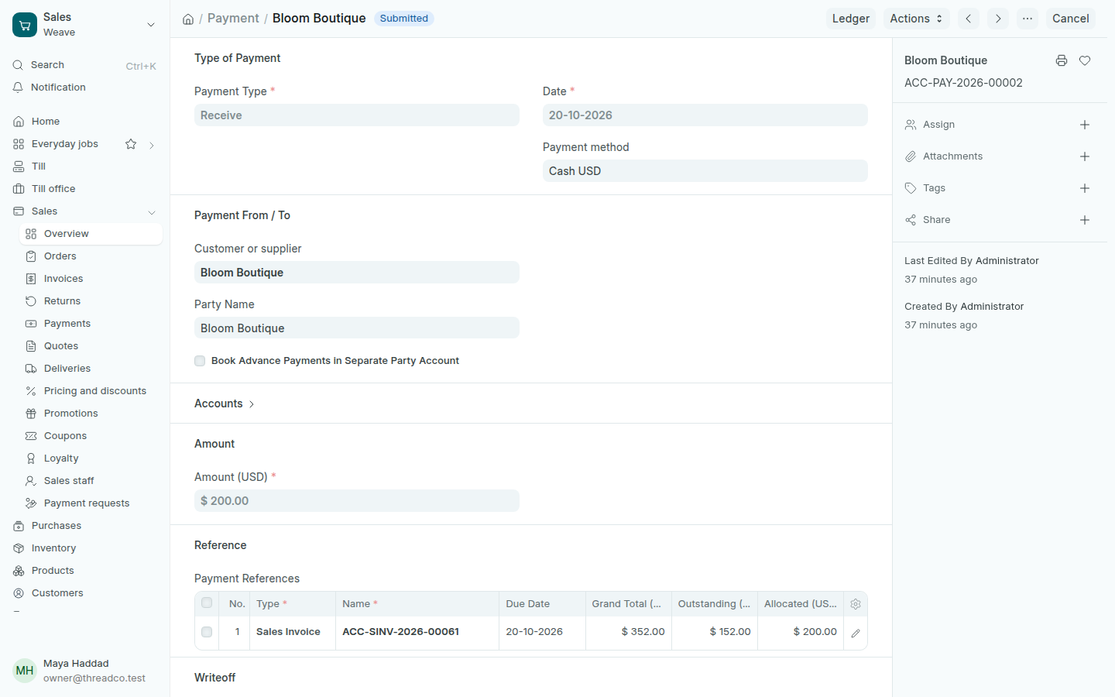
Task: Go to Pricing and discounts
Action: [91, 391]
